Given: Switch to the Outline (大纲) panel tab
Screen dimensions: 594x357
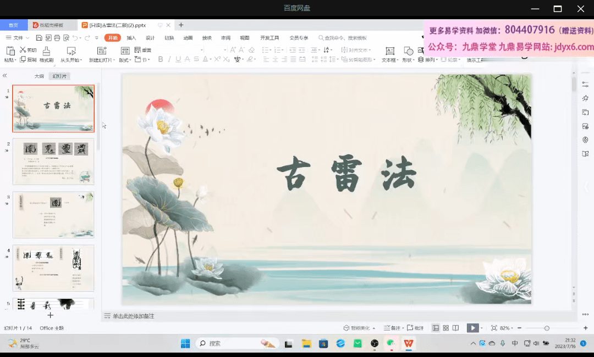Looking at the screenshot, I should click(39, 76).
